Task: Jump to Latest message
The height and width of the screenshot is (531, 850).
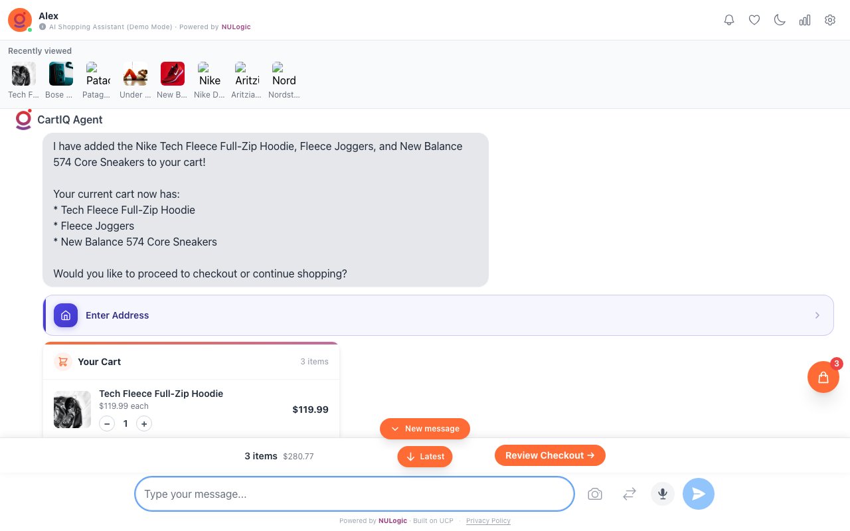Action: (x=425, y=457)
